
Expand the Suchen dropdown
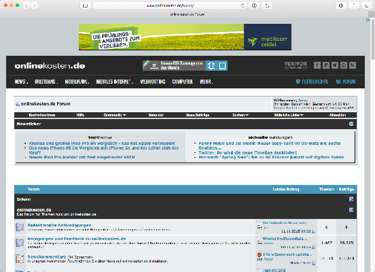tap(240, 115)
